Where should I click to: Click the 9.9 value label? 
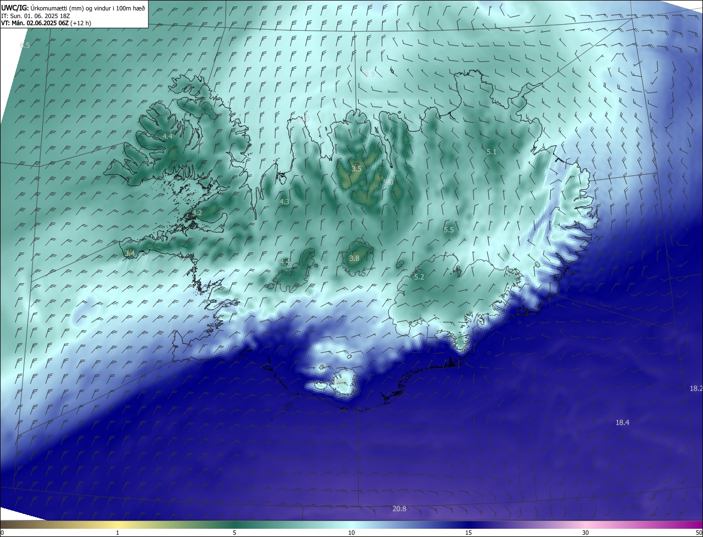click(x=370, y=74)
